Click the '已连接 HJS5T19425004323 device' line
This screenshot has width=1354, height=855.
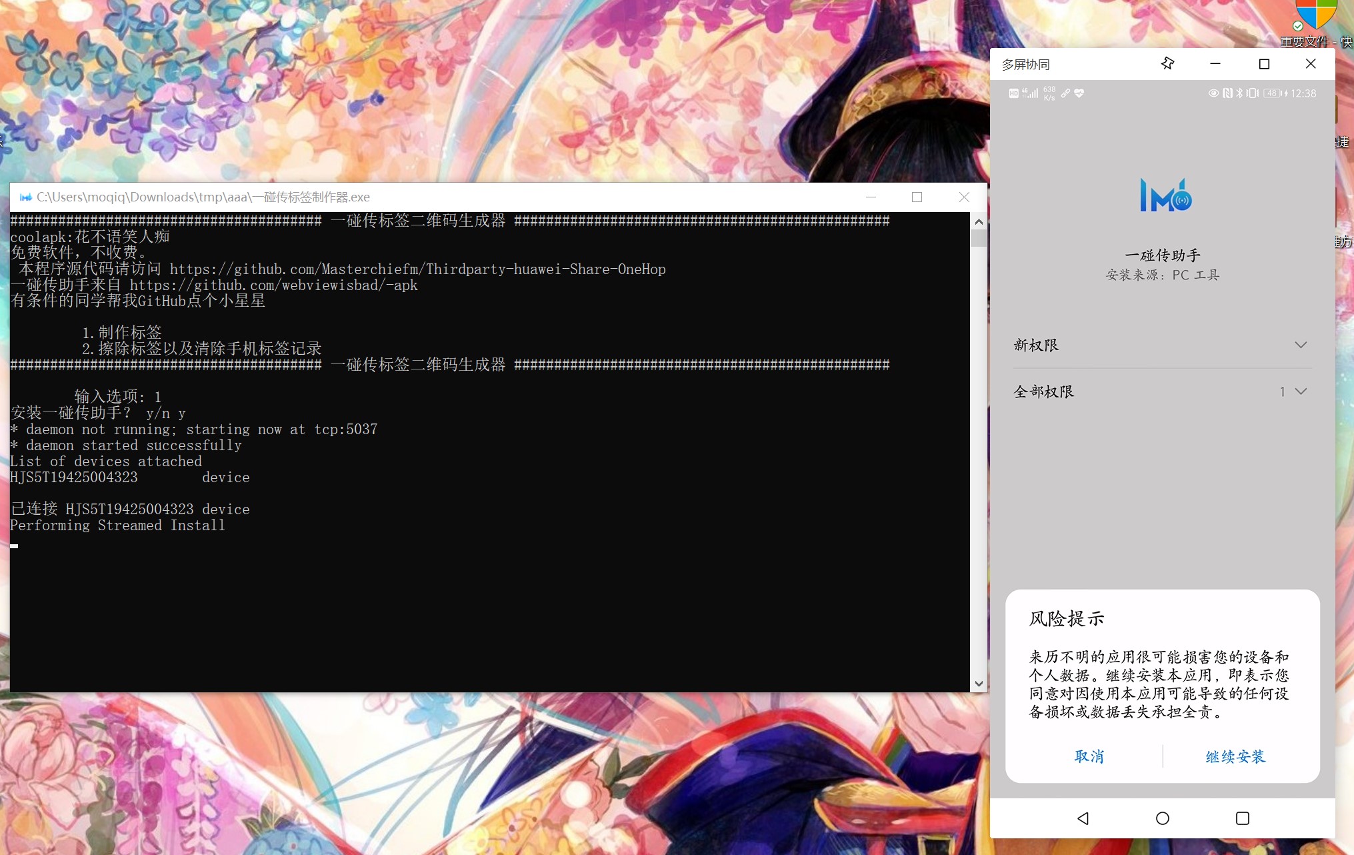click(130, 510)
